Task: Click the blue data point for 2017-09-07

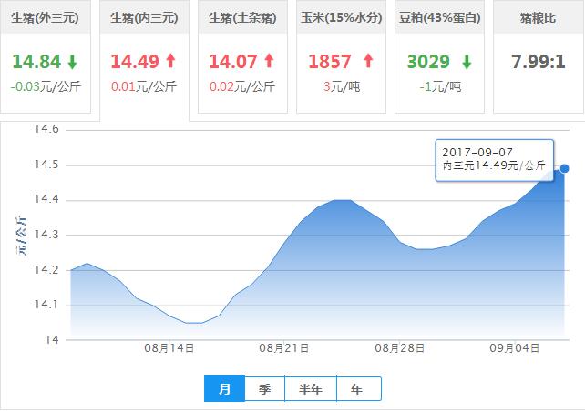Action: pyautogui.click(x=564, y=168)
